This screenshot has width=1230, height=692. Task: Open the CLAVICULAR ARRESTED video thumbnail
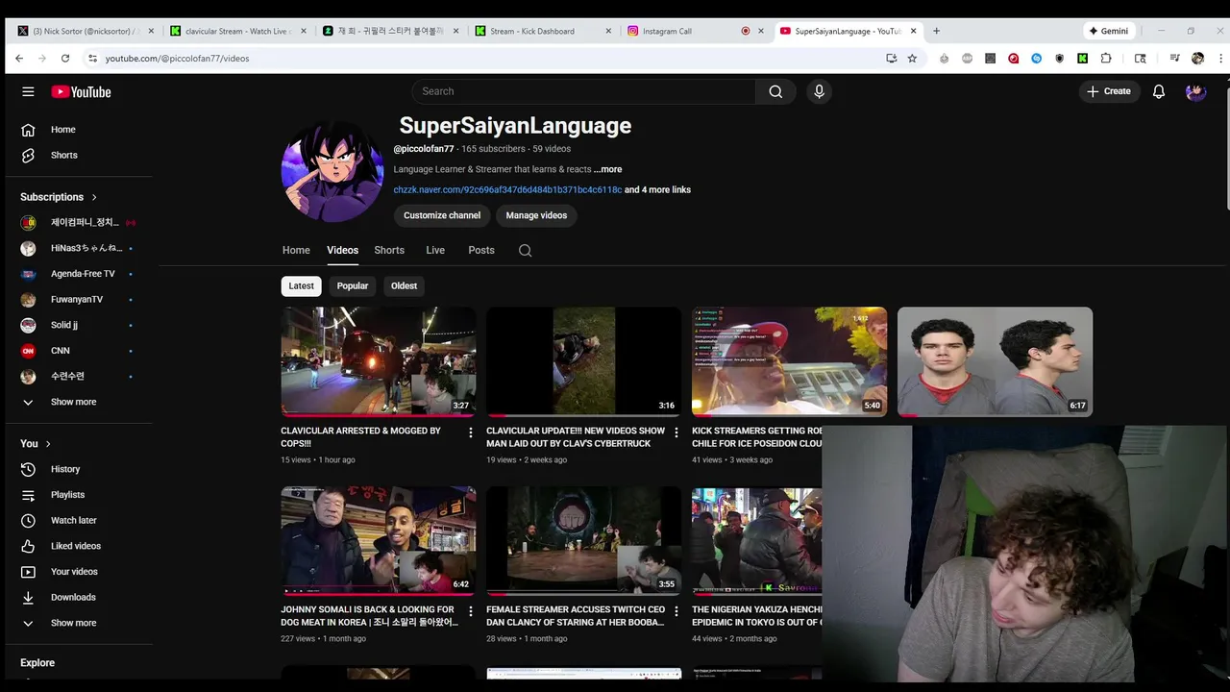point(378,361)
